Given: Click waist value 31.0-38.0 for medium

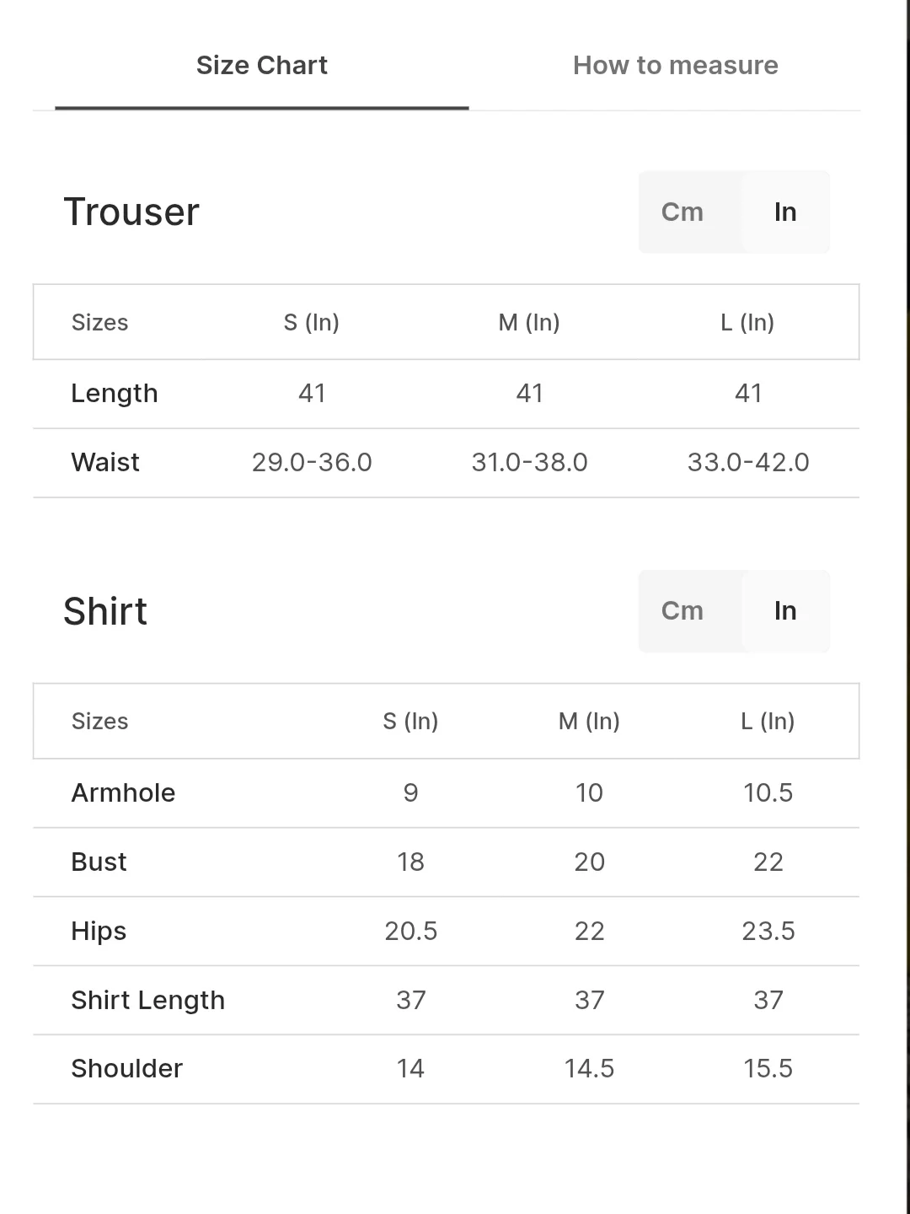Looking at the screenshot, I should 529,462.
